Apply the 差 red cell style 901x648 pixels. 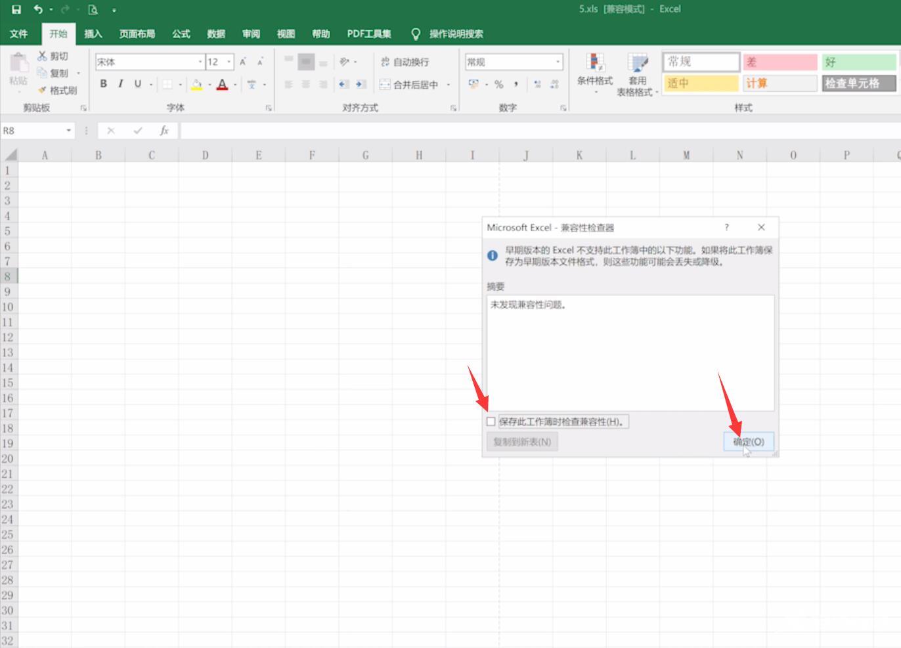pyautogui.click(x=780, y=62)
